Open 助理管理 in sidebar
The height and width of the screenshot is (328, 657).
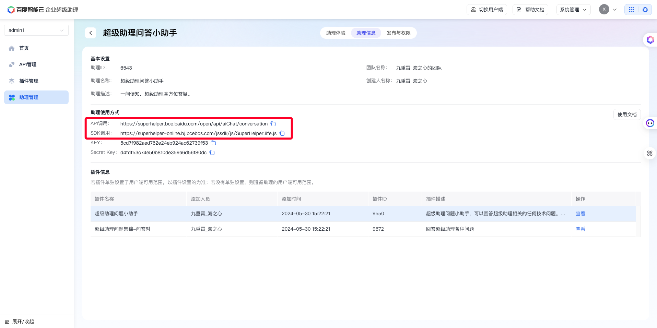(36, 97)
